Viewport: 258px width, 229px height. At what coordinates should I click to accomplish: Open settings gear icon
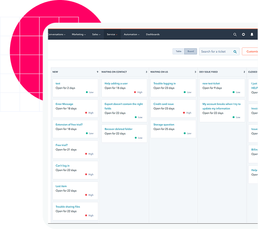tap(244, 34)
